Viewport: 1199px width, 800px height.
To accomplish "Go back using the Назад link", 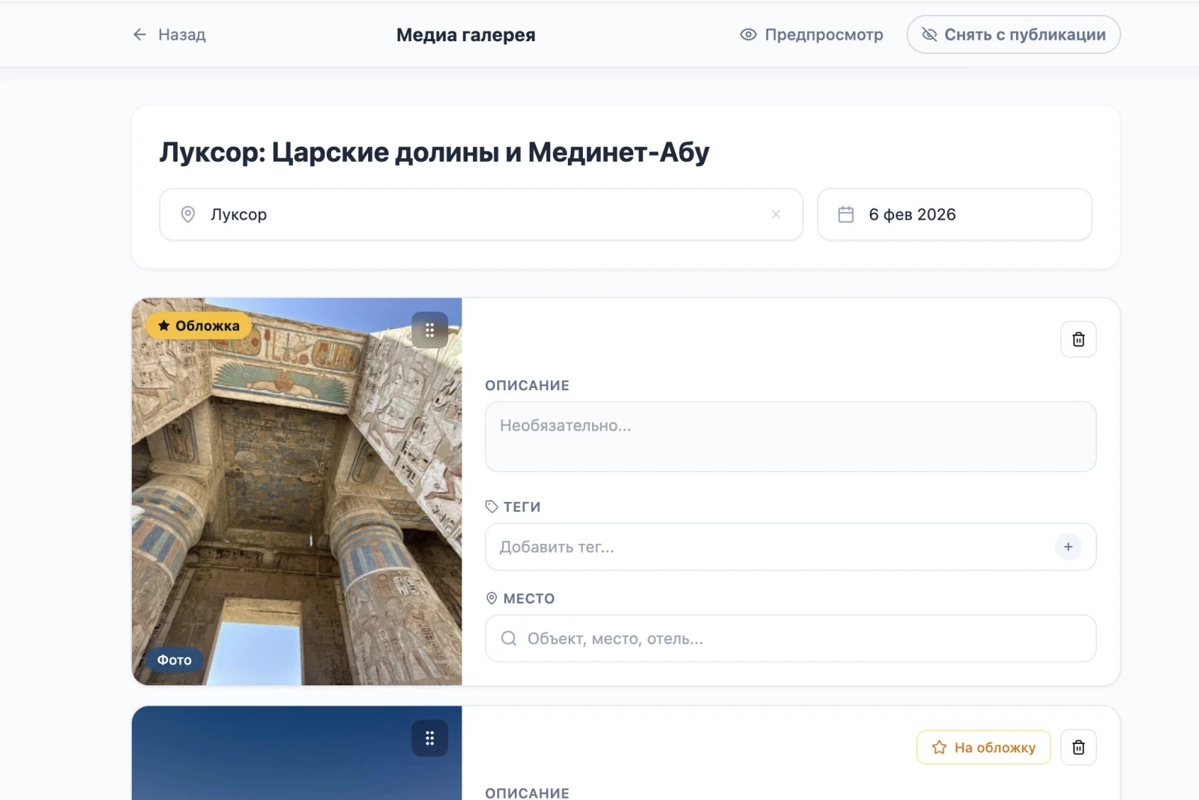I will tap(169, 34).
